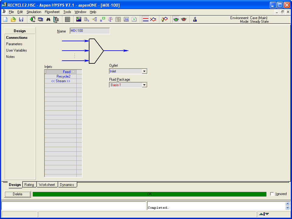Select the Parameters page in Design list
292x219 pixels.
tap(14, 44)
